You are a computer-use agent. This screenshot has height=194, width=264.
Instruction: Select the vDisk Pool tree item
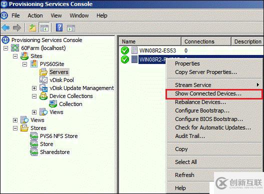[62, 80]
